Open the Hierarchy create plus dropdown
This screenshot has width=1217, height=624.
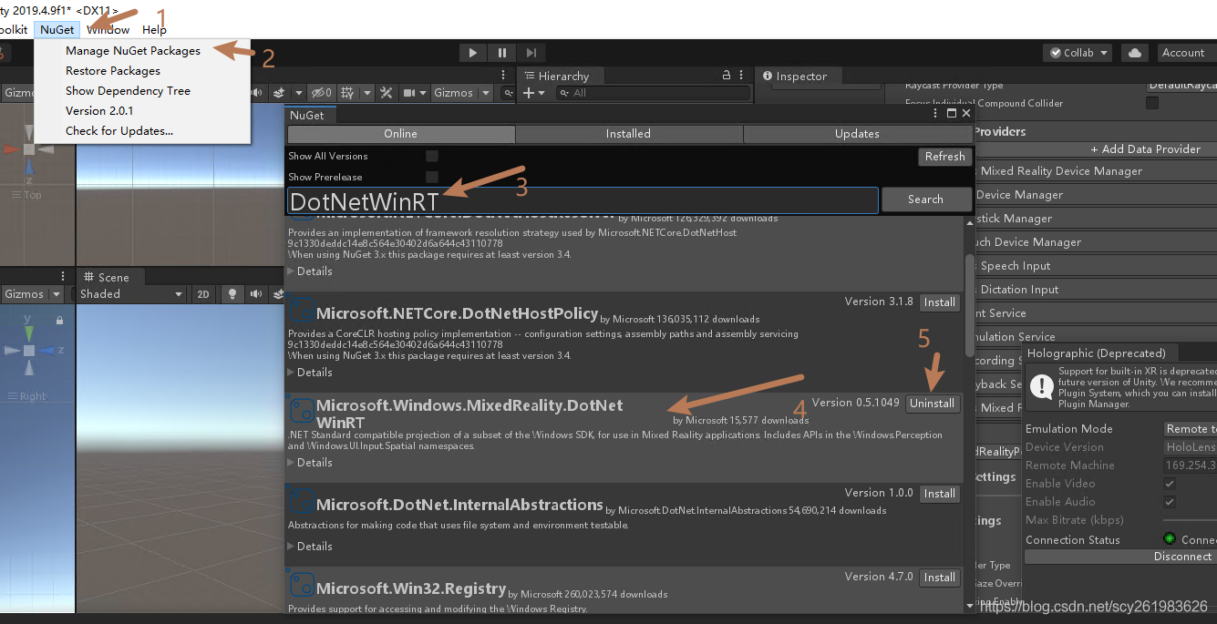click(x=534, y=93)
